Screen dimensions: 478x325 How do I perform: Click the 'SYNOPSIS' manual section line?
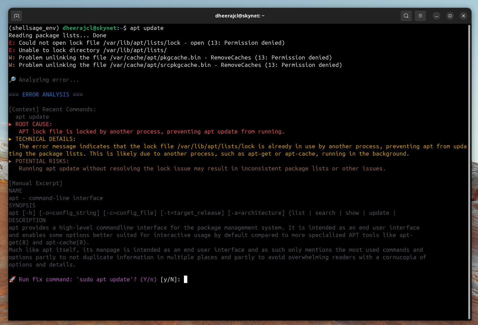click(22, 206)
